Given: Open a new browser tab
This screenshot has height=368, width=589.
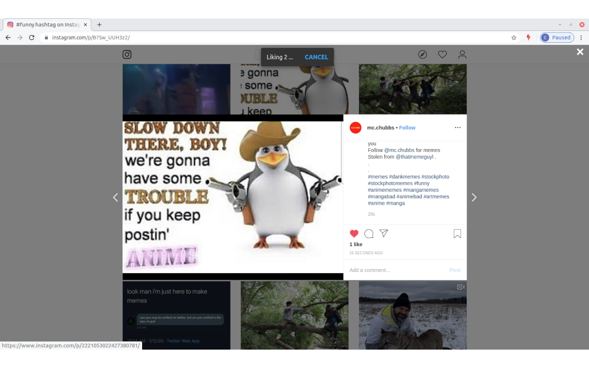Looking at the screenshot, I should pos(99,25).
